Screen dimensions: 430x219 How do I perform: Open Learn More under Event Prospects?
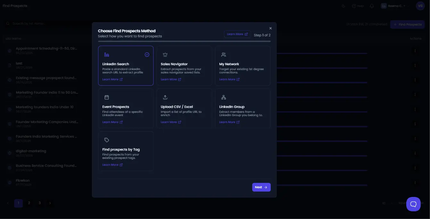(112, 122)
